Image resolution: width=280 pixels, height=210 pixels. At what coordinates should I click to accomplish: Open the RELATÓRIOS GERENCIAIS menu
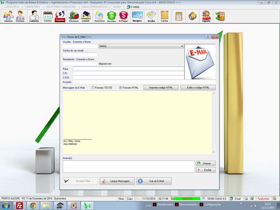click(61, 7)
